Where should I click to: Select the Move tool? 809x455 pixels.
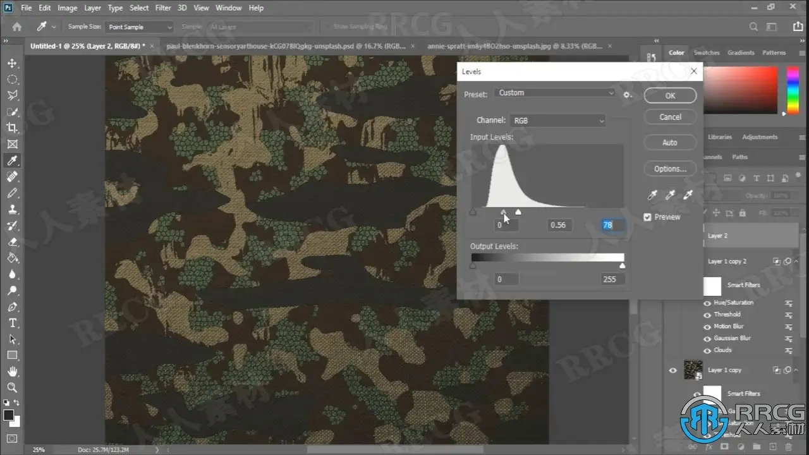pos(12,63)
